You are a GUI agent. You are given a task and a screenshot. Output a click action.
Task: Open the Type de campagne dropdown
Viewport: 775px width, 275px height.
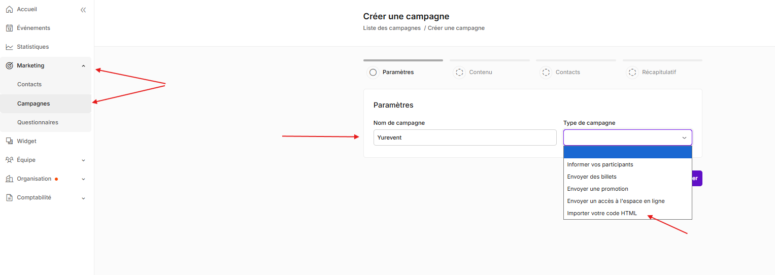[627, 137]
